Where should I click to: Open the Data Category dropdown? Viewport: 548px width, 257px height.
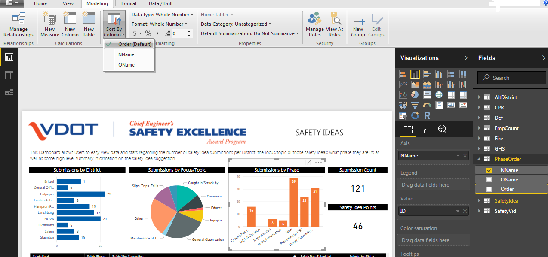pyautogui.click(x=236, y=24)
